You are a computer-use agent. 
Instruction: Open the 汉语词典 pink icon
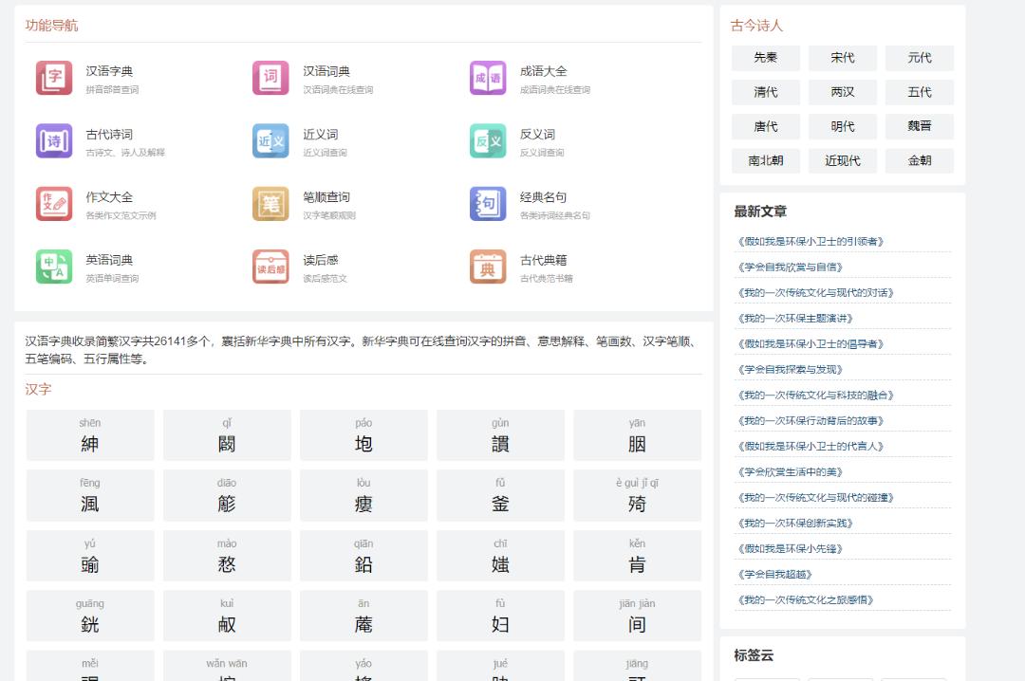pos(270,78)
